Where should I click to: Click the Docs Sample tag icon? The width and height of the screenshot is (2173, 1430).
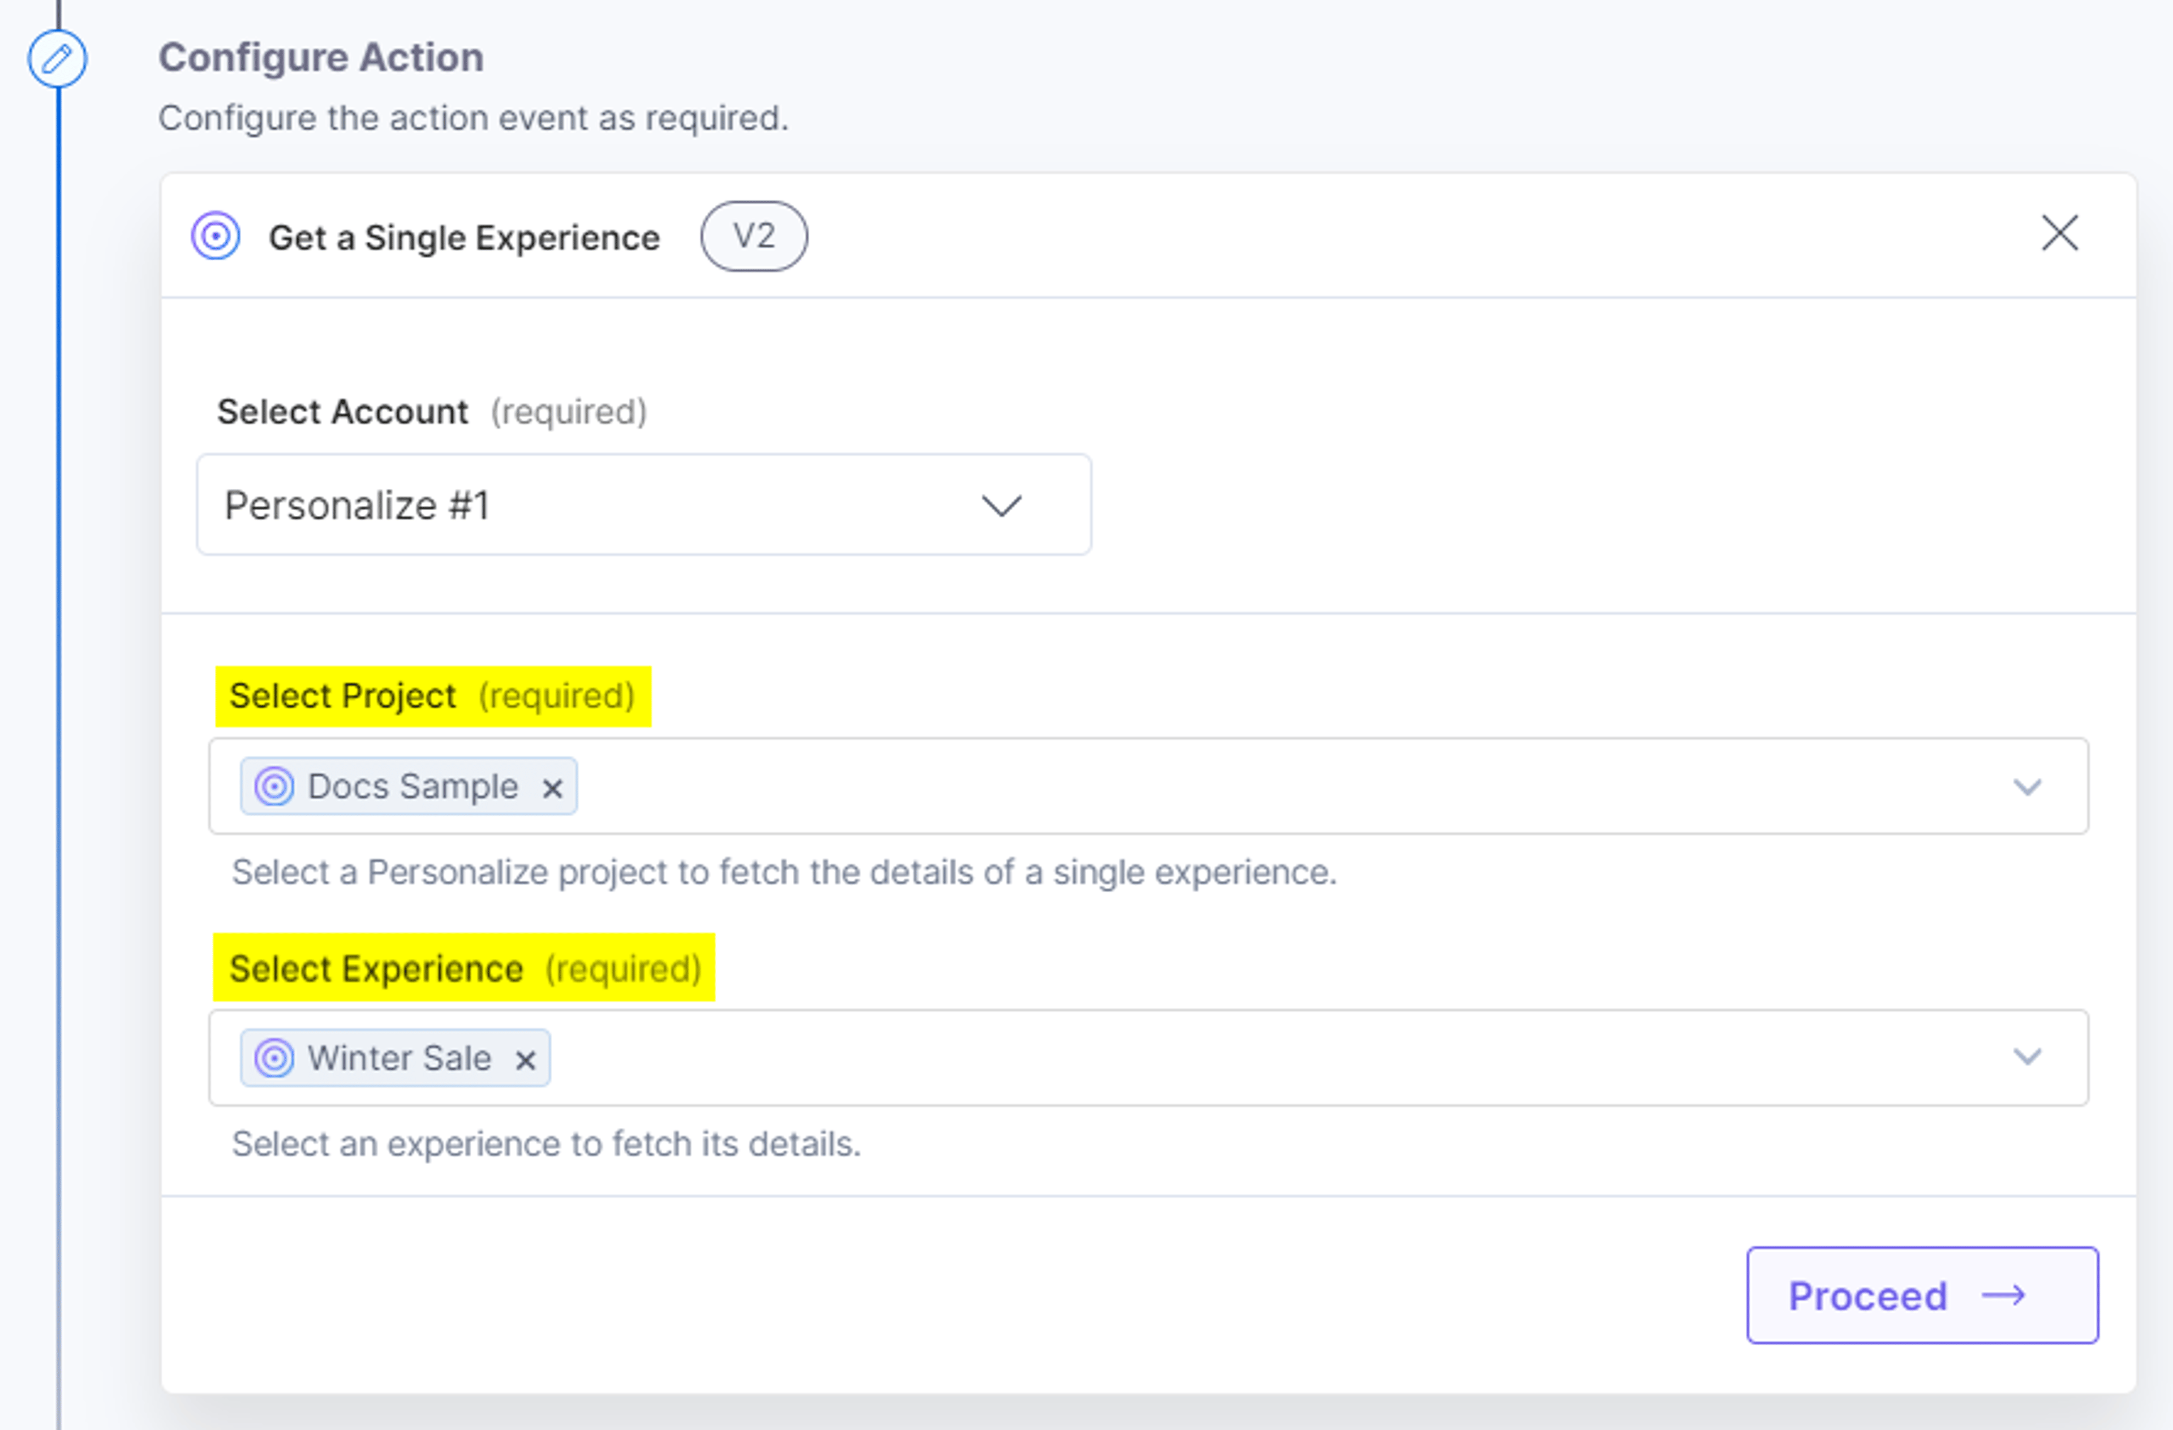274,787
